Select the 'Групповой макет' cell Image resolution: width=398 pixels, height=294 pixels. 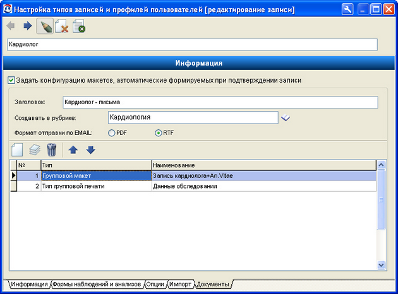[x=96, y=175]
